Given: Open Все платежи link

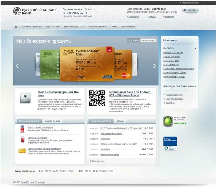Looking at the screenshot, I should 98,161.
